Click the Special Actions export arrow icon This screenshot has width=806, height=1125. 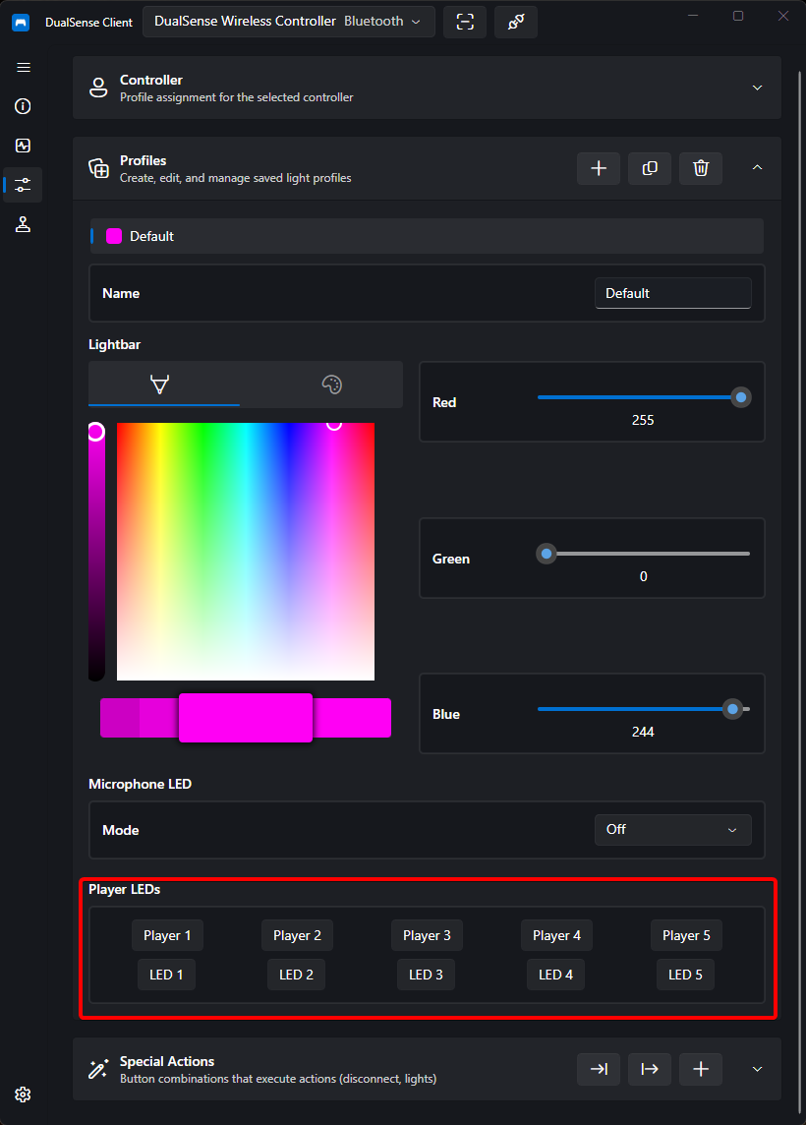pyautogui.click(x=650, y=1069)
